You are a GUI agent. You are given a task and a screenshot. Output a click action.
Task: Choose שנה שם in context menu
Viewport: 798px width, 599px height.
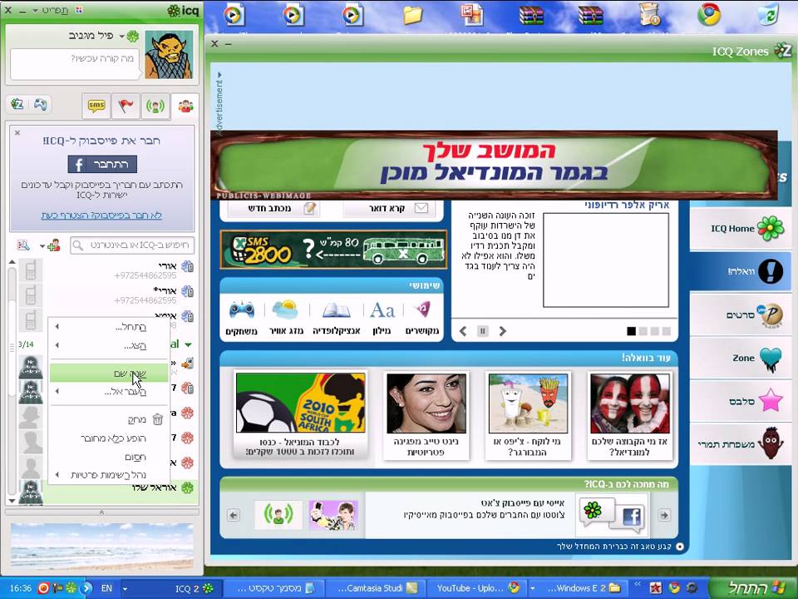(x=109, y=374)
